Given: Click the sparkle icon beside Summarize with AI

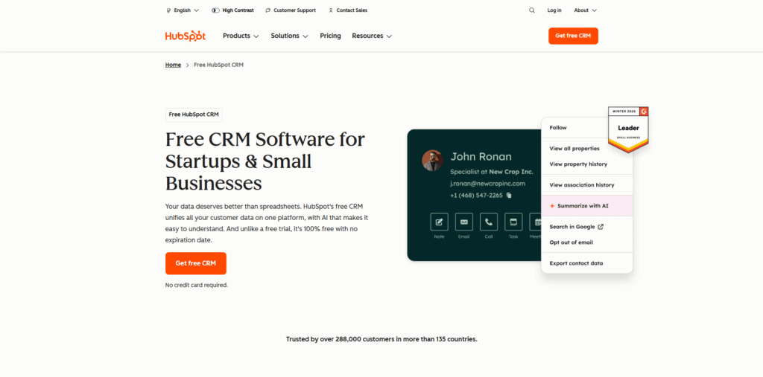Looking at the screenshot, I should point(552,206).
